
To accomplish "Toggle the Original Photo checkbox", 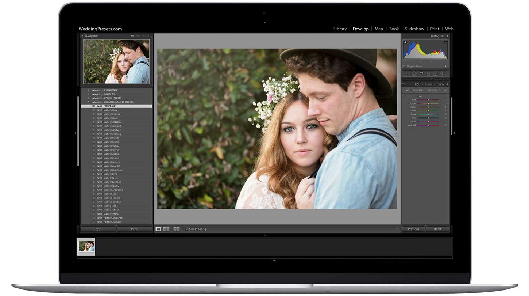I will [x=405, y=66].
